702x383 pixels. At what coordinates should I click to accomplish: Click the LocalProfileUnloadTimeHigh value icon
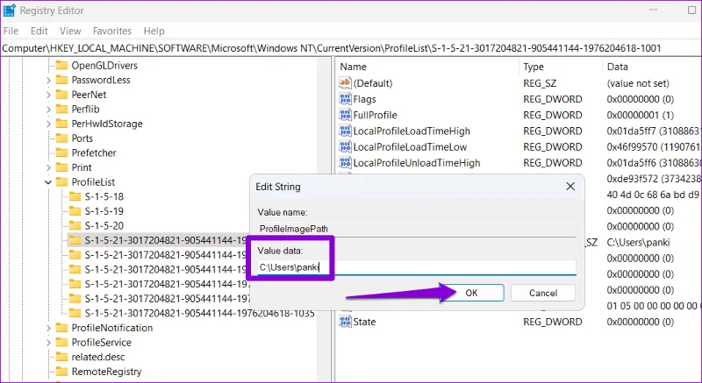coord(345,163)
